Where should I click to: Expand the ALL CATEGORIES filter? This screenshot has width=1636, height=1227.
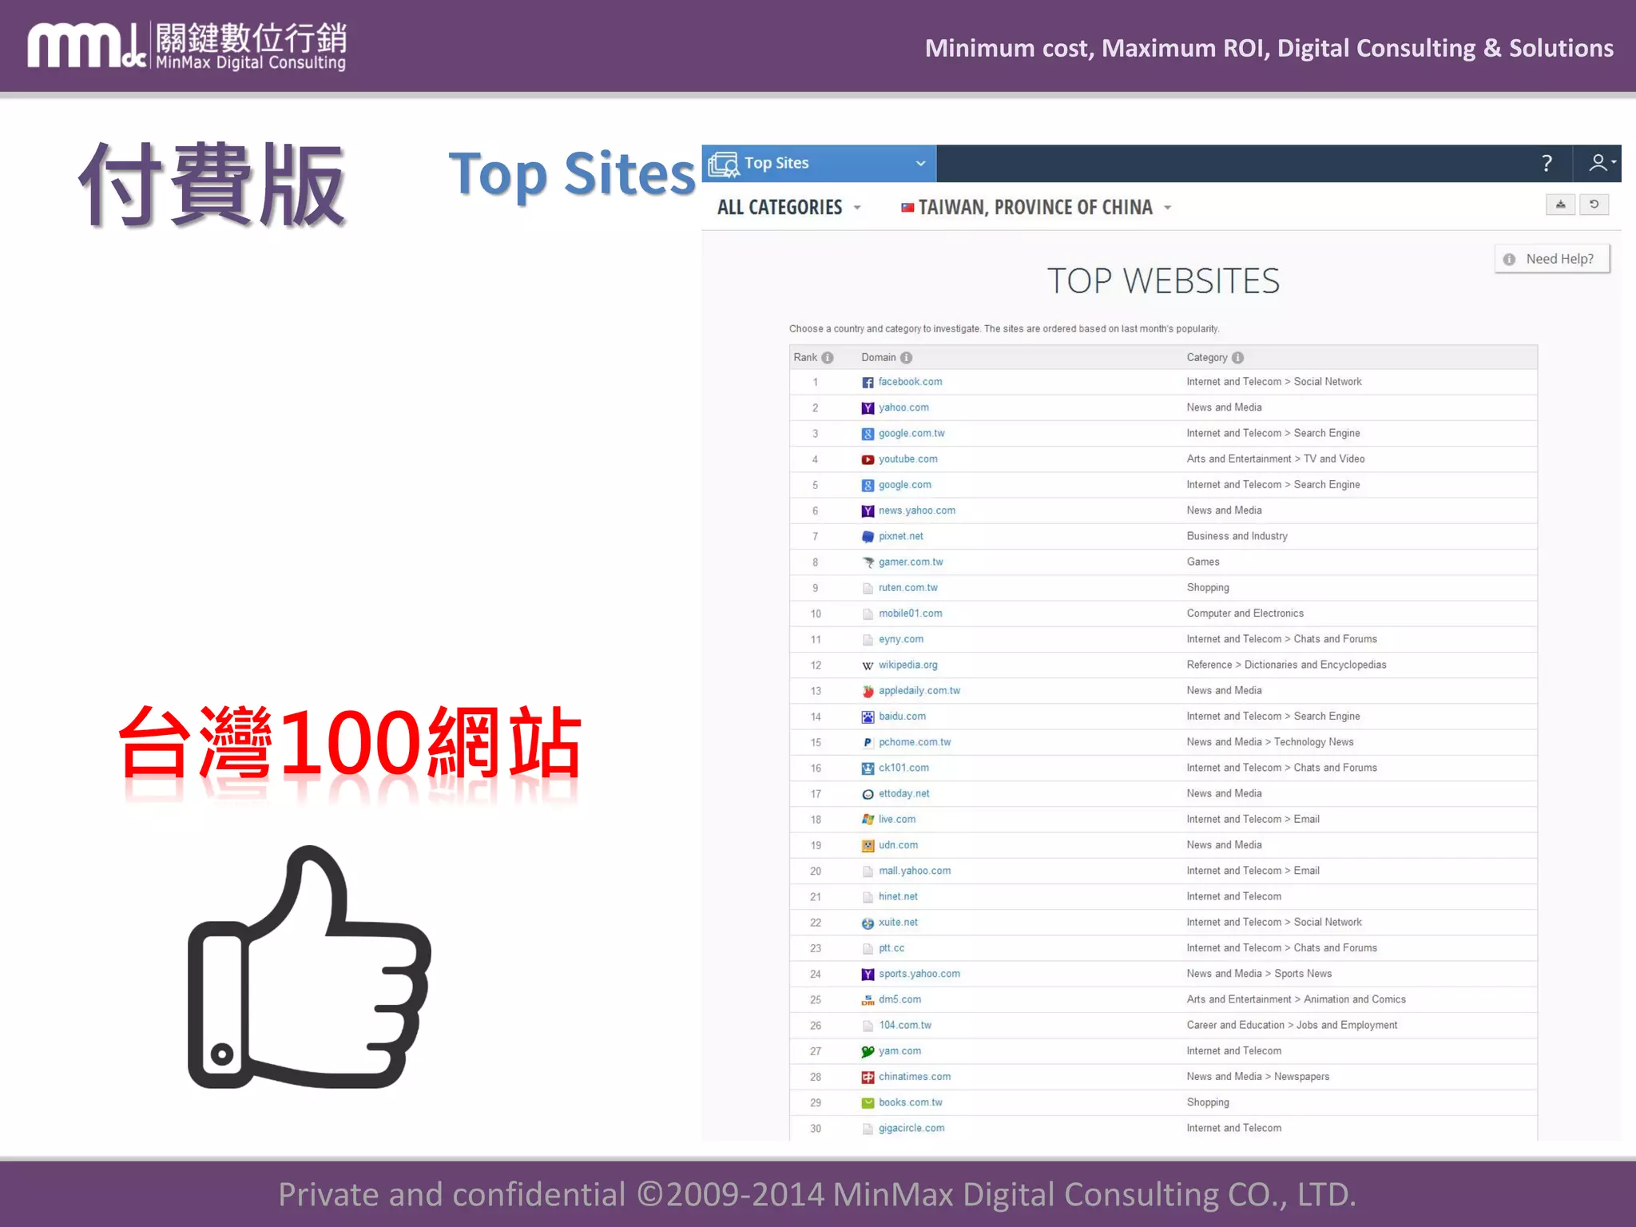click(788, 208)
